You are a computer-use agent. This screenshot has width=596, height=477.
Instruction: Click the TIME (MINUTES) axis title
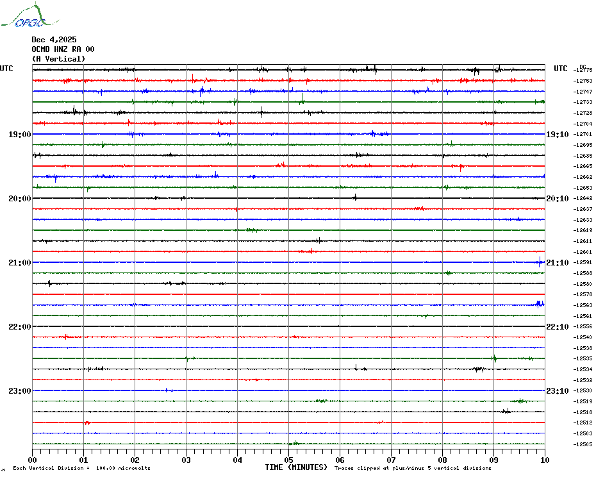(296, 467)
